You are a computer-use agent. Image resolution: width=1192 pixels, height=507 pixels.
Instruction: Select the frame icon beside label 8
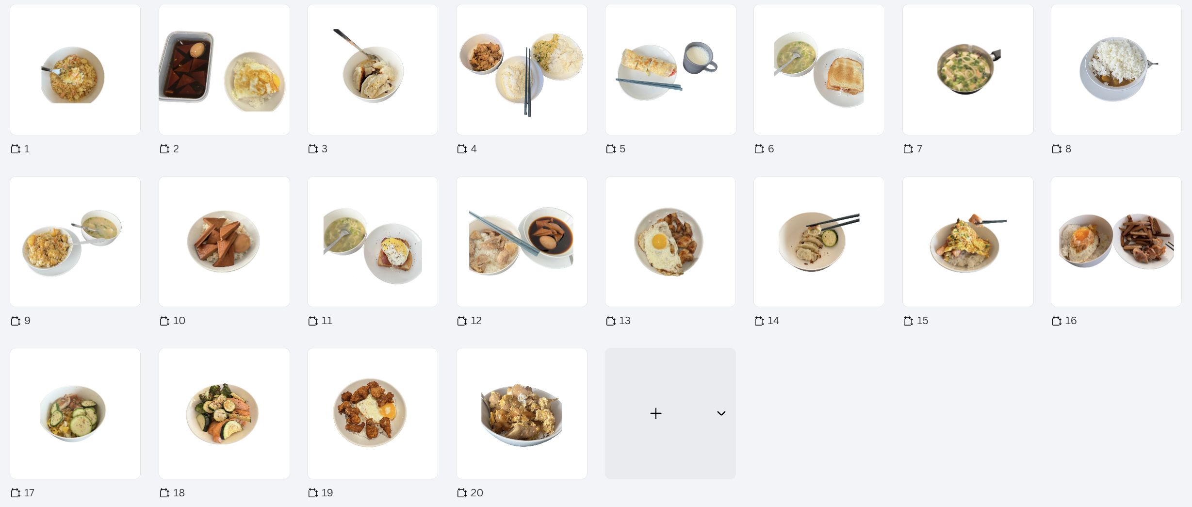point(1057,149)
